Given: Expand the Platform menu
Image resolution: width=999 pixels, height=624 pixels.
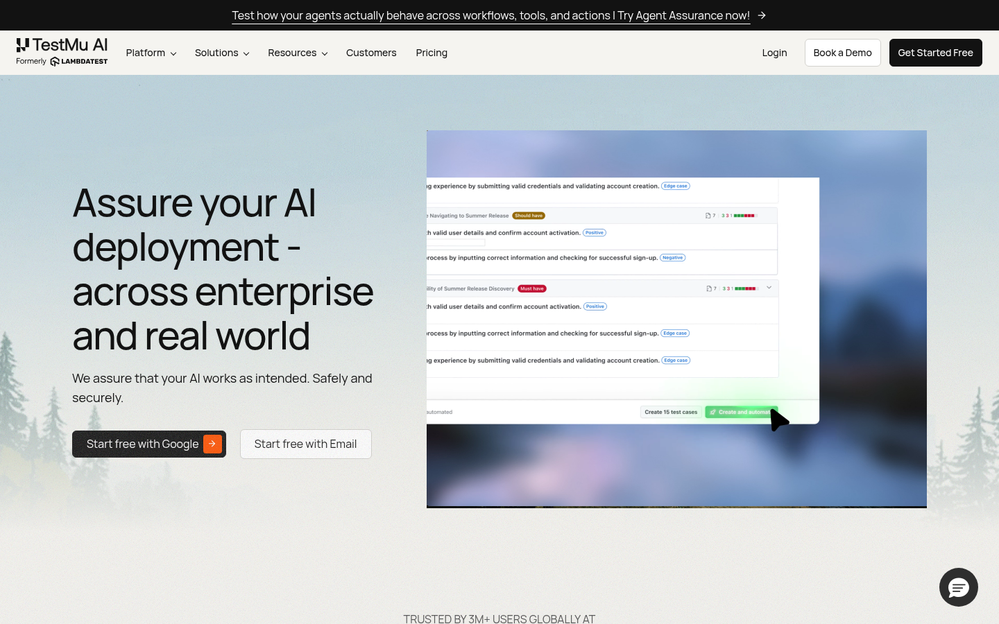Looking at the screenshot, I should [x=151, y=53].
